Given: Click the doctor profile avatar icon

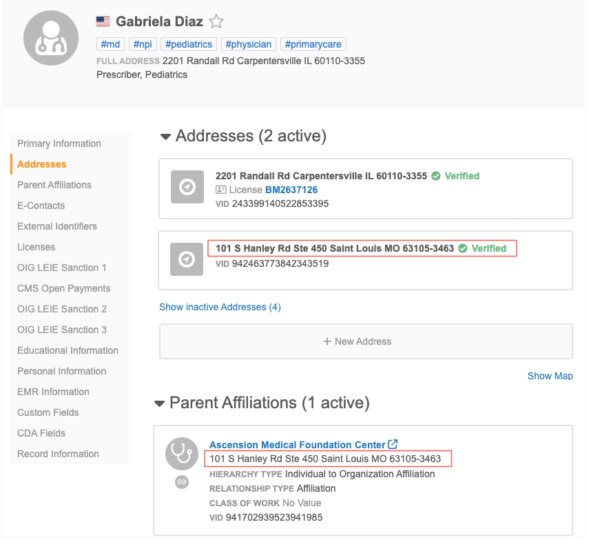Looking at the screenshot, I should [52, 38].
